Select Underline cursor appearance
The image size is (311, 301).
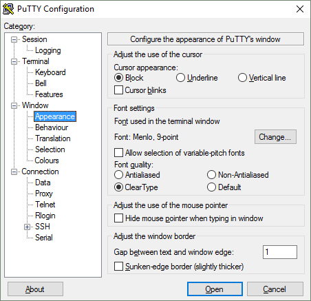(x=180, y=78)
